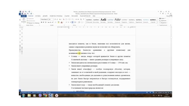Open Yandex Browser from the taskbar
This screenshot has height=106, width=189.
pos(56,95)
